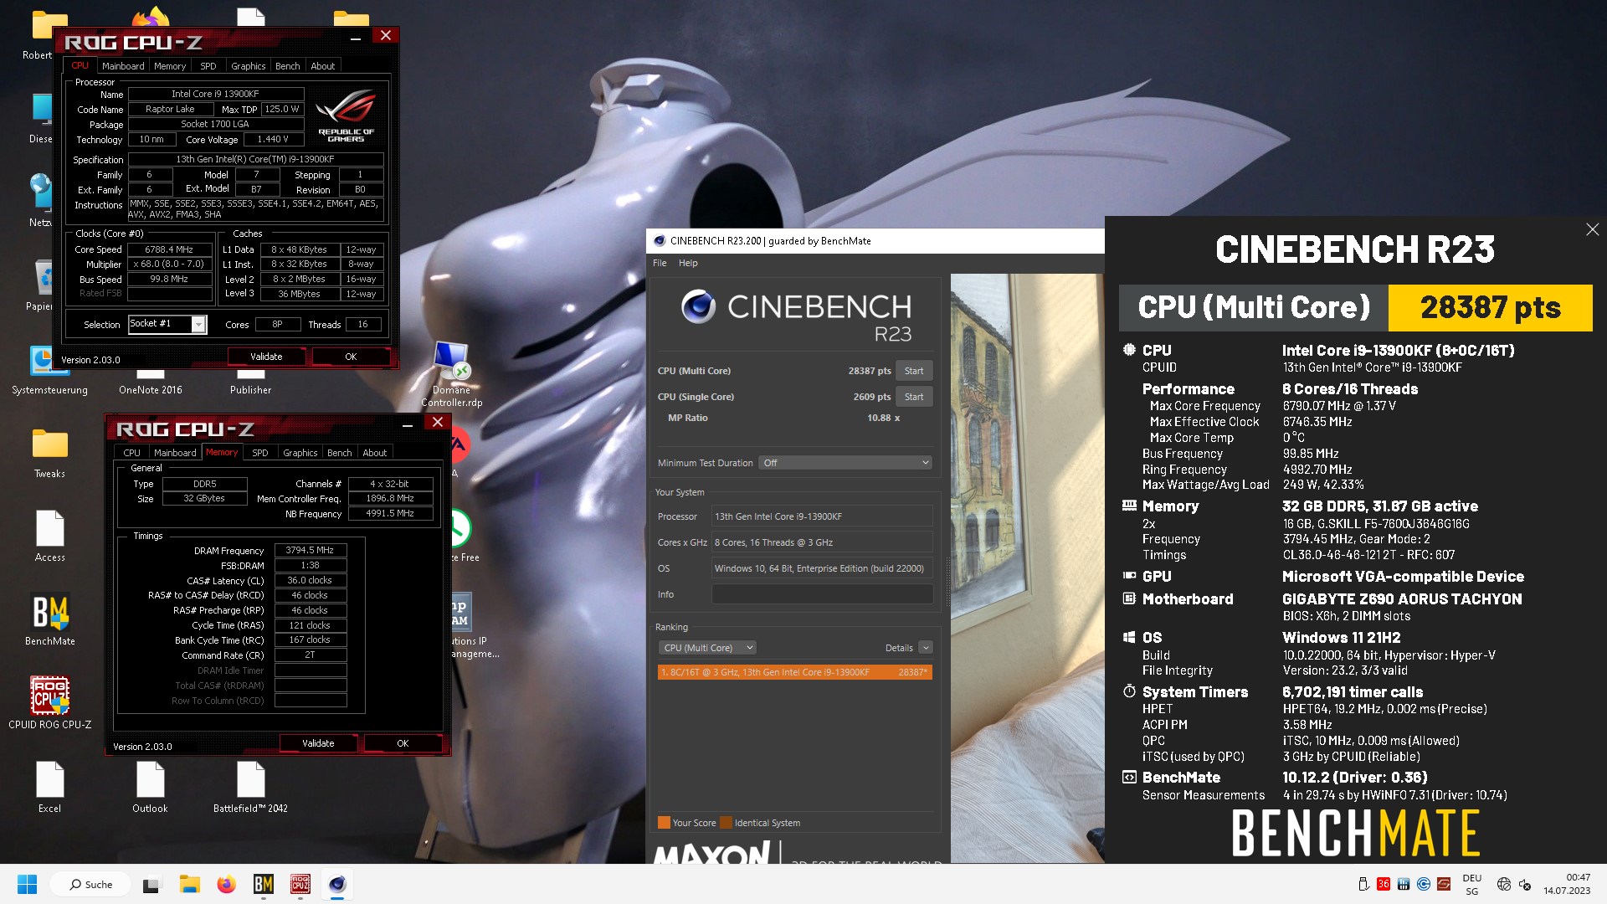Click the 28387 pts score banner
The width and height of the screenshot is (1607, 904).
(x=1490, y=308)
